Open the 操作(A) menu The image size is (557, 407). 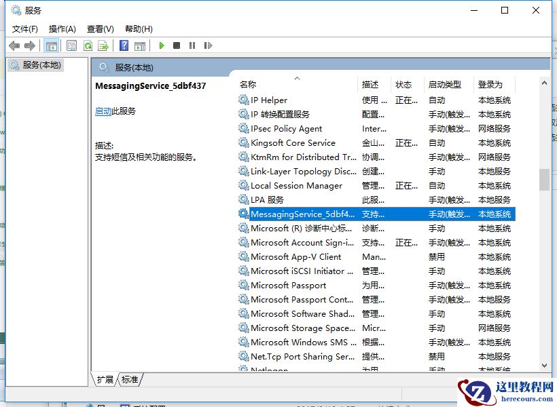tap(62, 28)
